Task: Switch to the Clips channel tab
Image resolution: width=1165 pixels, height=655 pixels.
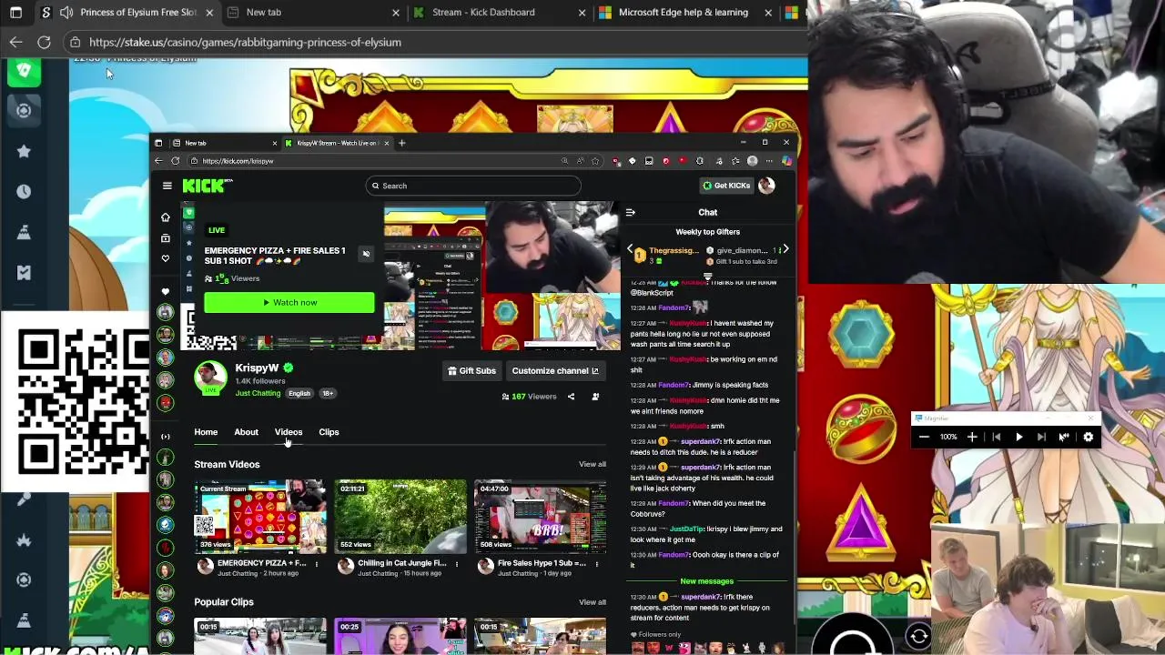Action: click(x=329, y=432)
